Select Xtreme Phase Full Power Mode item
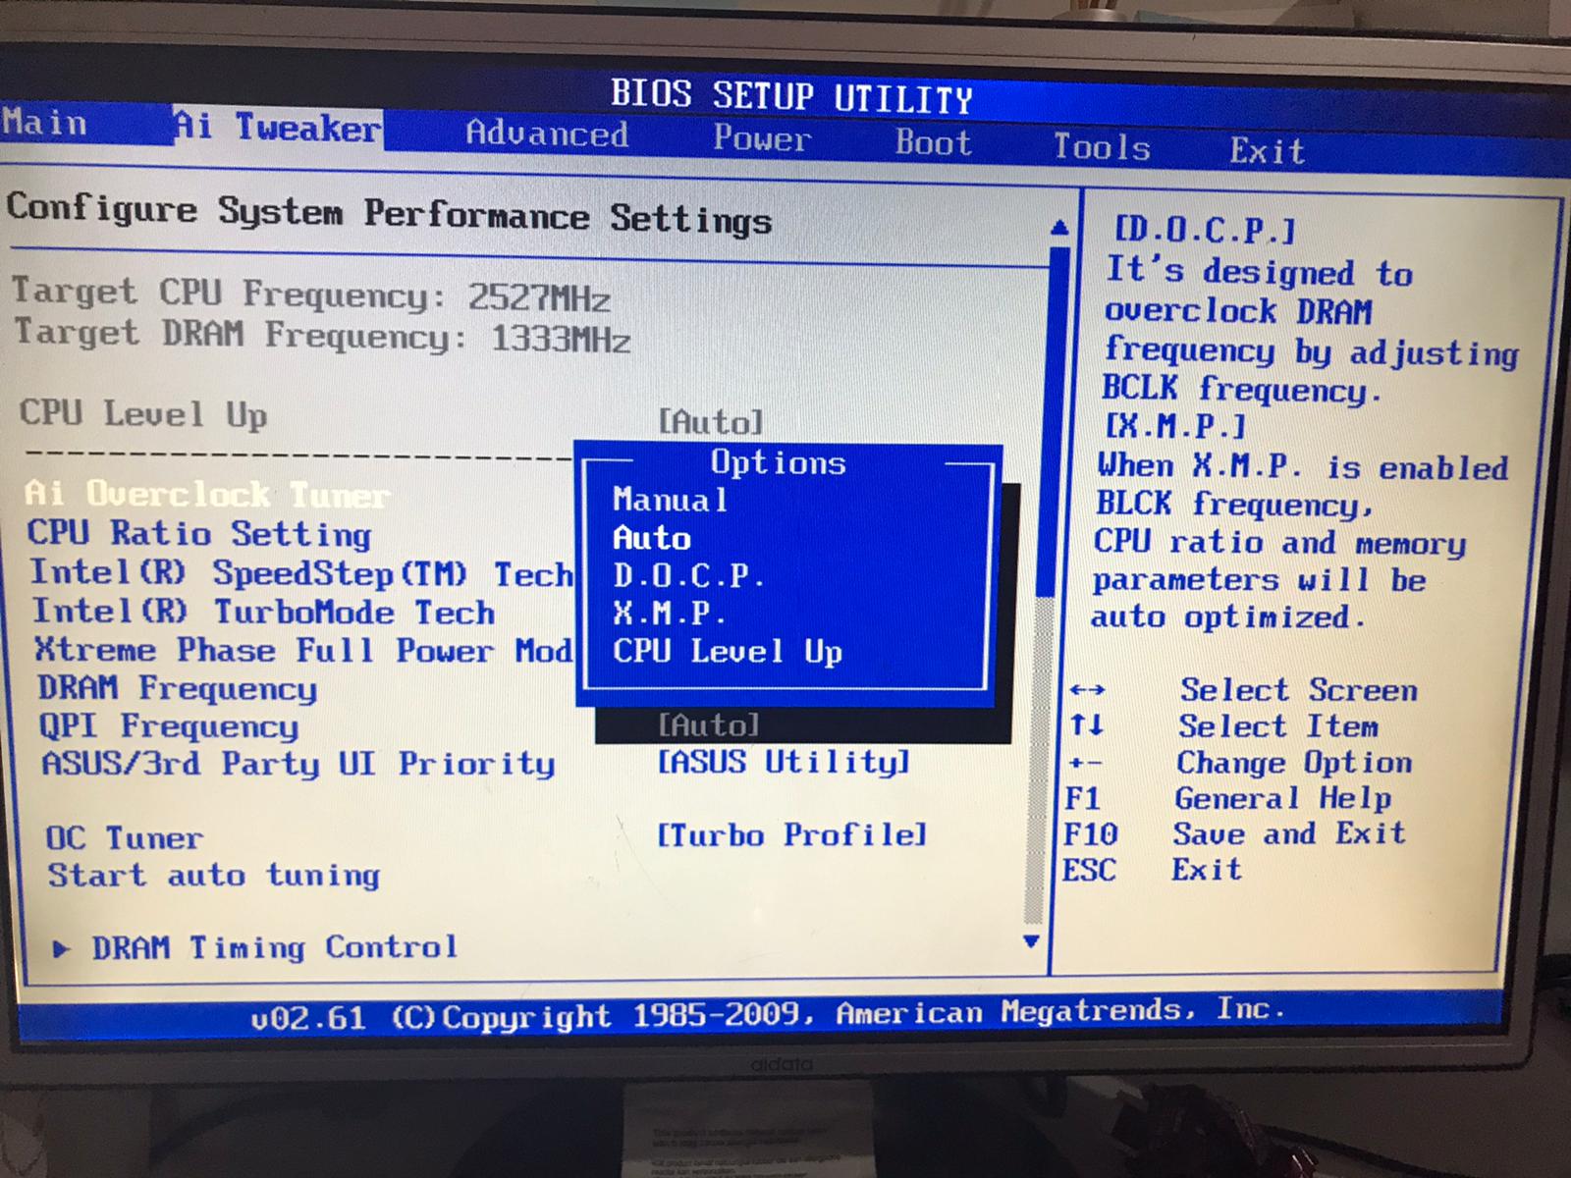The height and width of the screenshot is (1178, 1571). point(304,650)
